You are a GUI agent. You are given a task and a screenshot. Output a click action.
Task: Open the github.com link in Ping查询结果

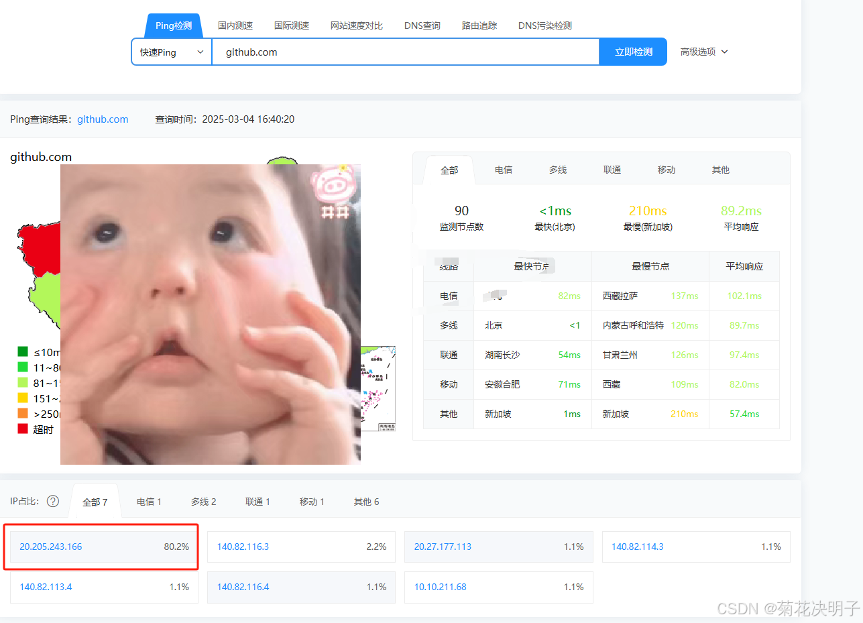click(x=103, y=119)
